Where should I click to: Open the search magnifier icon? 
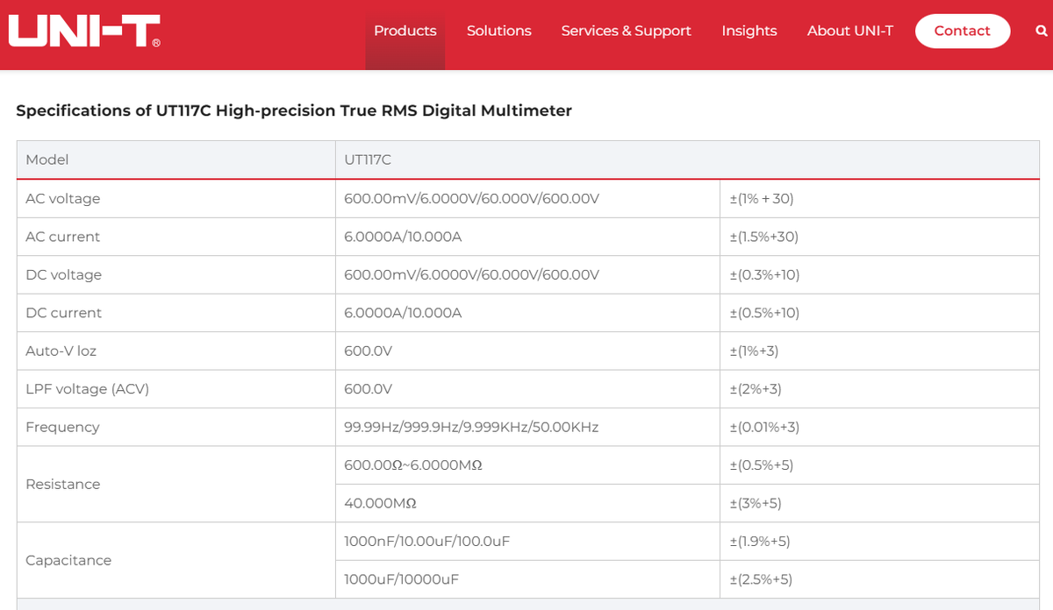pos(1041,31)
